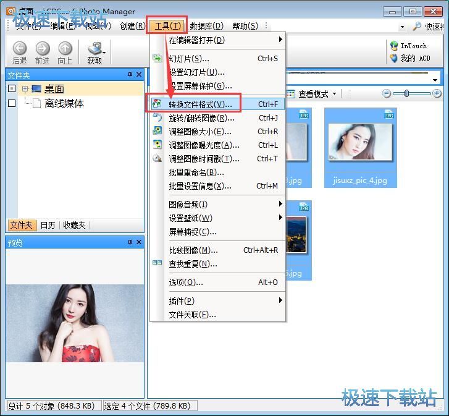Screen dimensions: 449x416
Task: Click the desktop (桌面) folder icon
Action: point(36,89)
